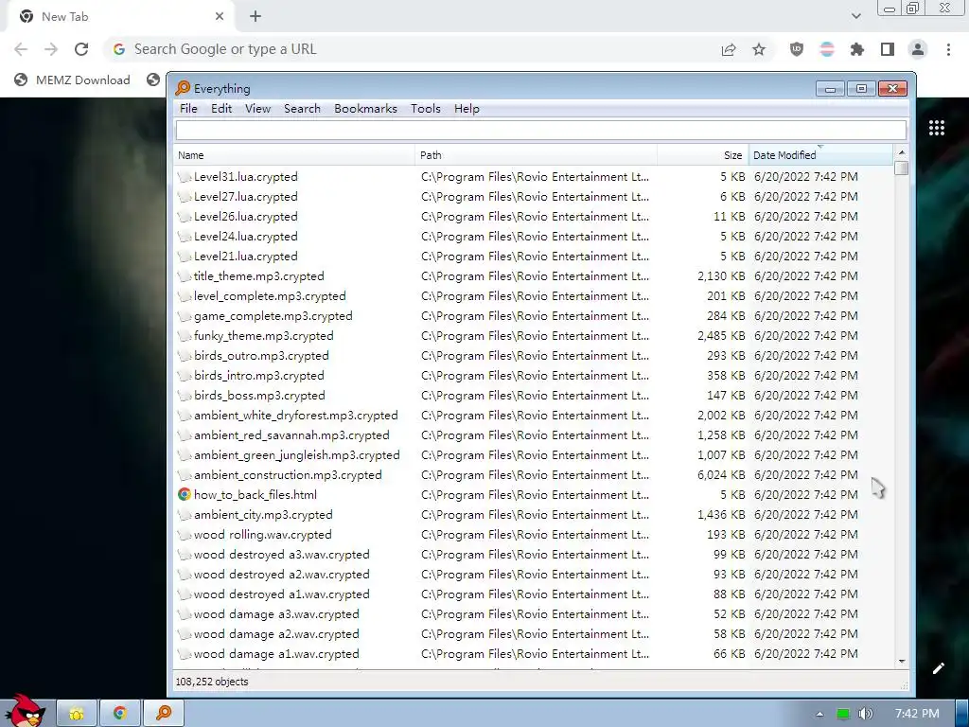Open the Tools menu in Everything
969x727 pixels.
426,109
